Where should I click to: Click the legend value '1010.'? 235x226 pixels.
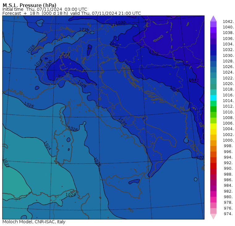tap(228, 112)
